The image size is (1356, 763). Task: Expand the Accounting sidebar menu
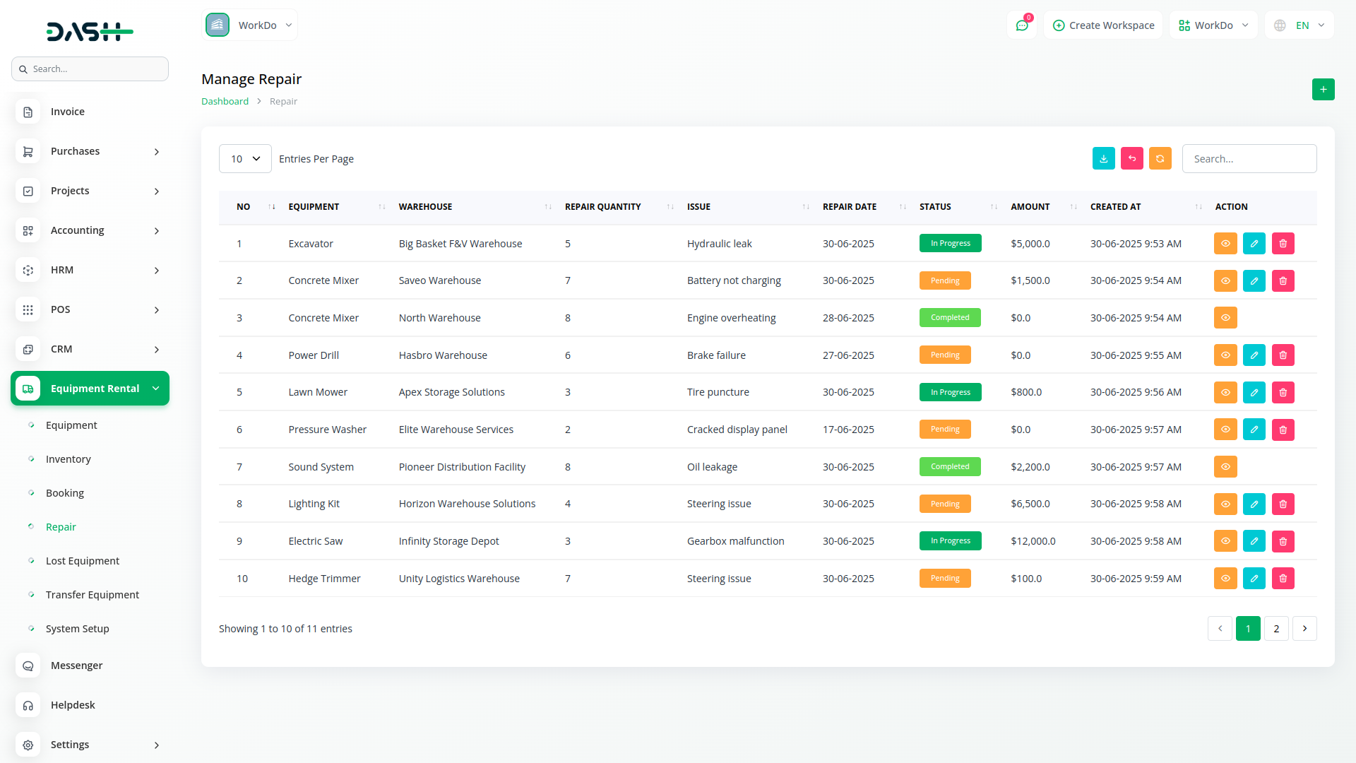point(90,230)
